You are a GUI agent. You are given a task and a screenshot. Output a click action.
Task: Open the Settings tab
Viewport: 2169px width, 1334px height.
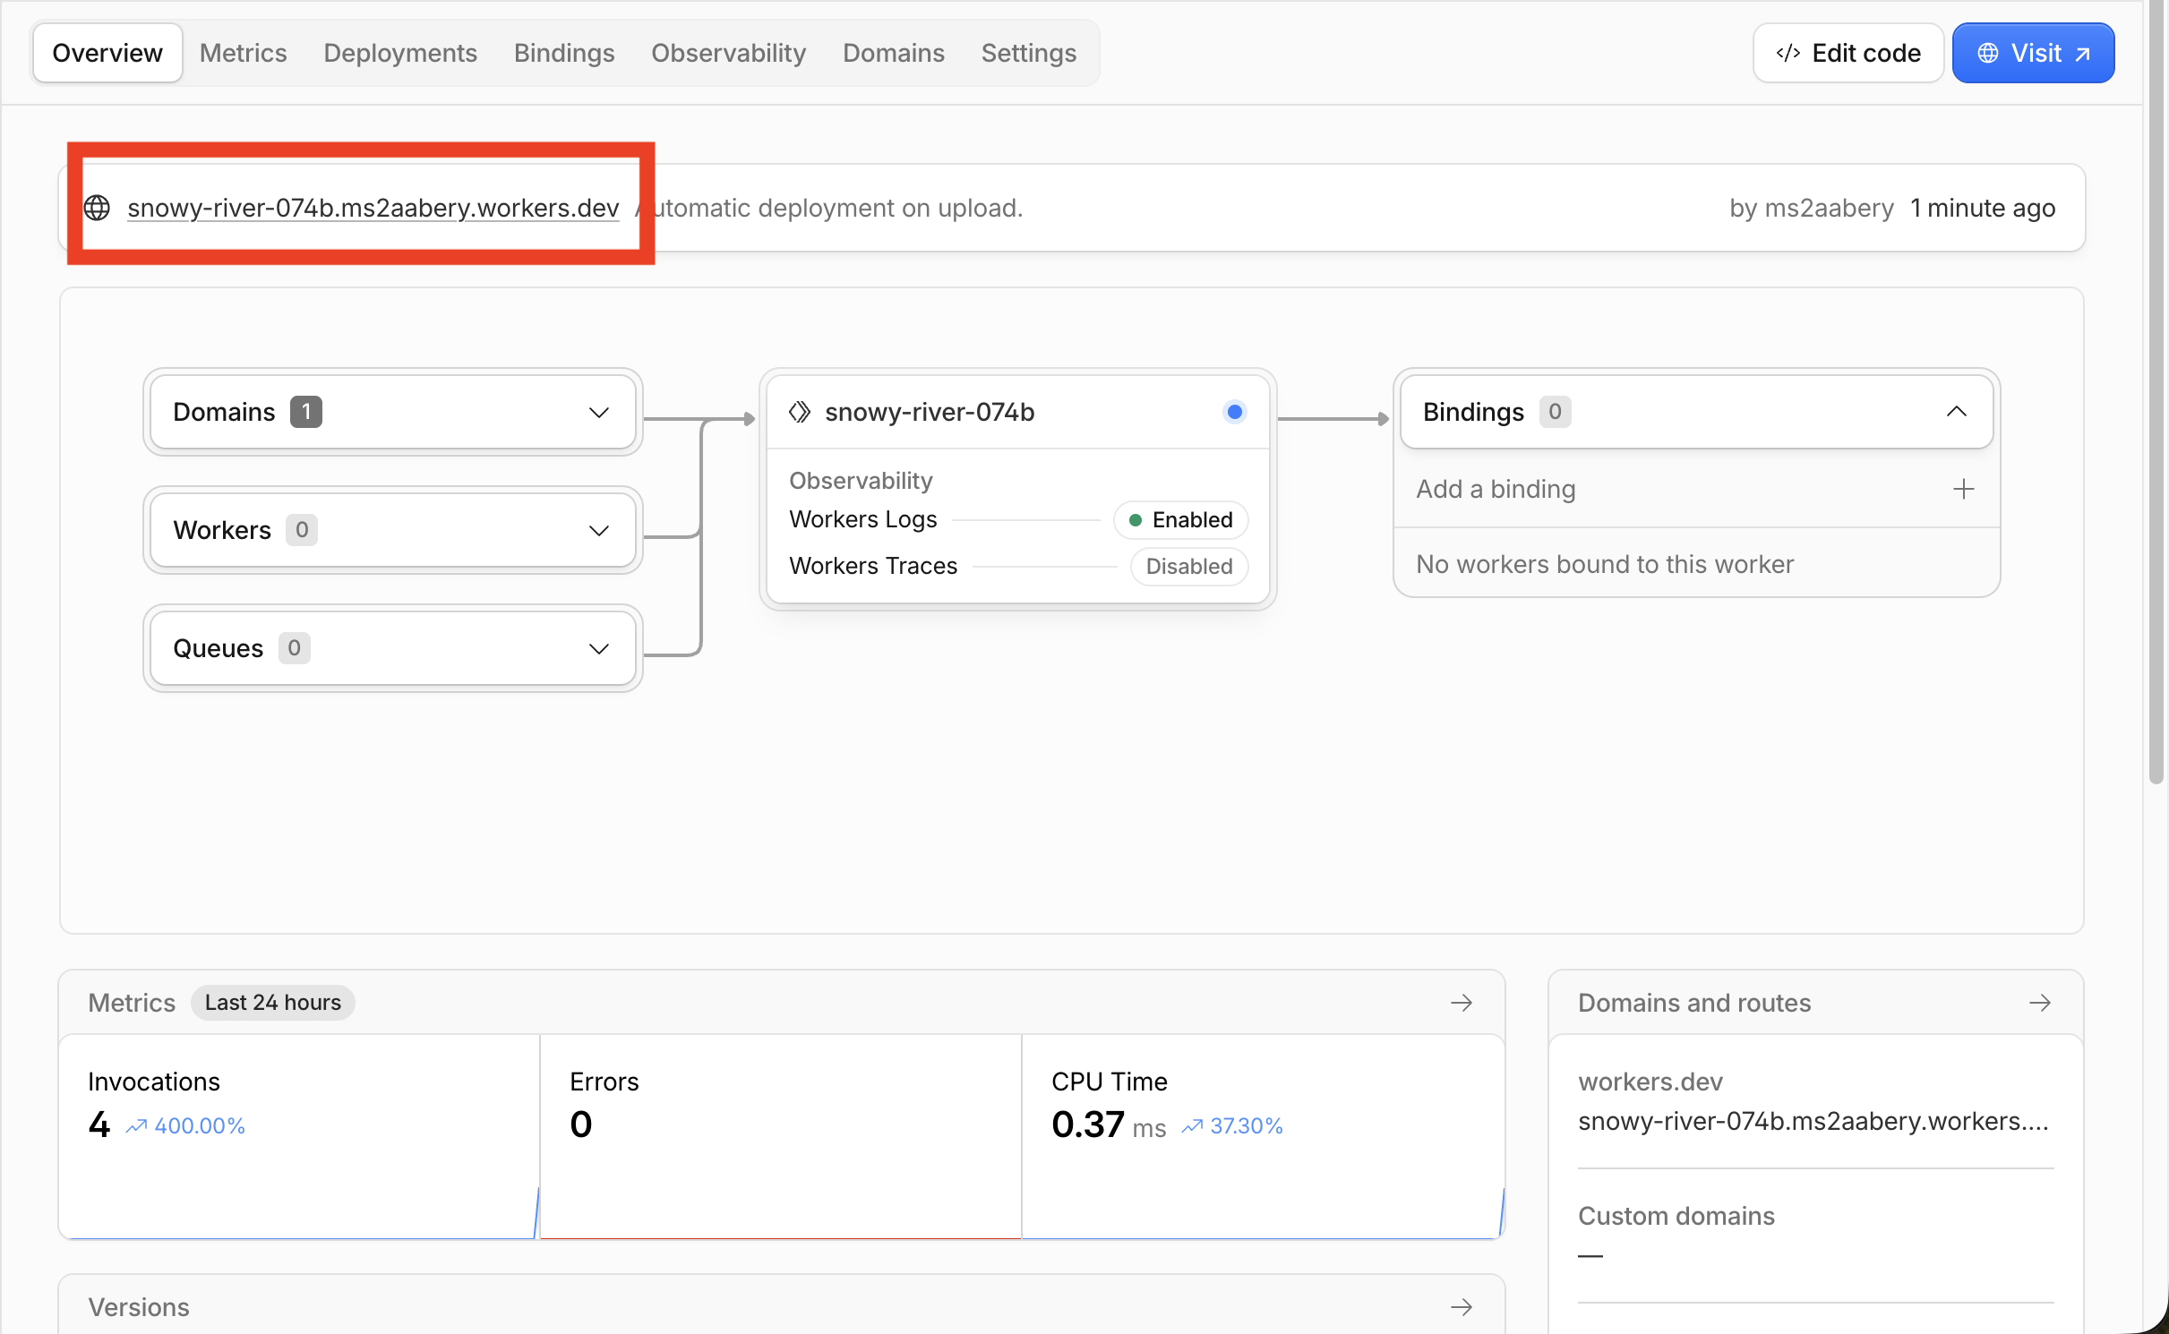pos(1028,54)
